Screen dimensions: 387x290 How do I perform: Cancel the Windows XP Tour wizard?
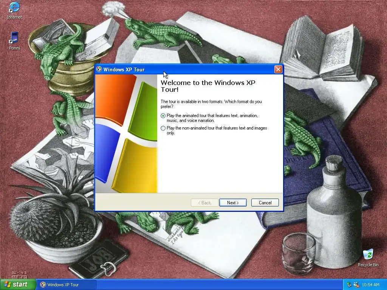(265, 203)
